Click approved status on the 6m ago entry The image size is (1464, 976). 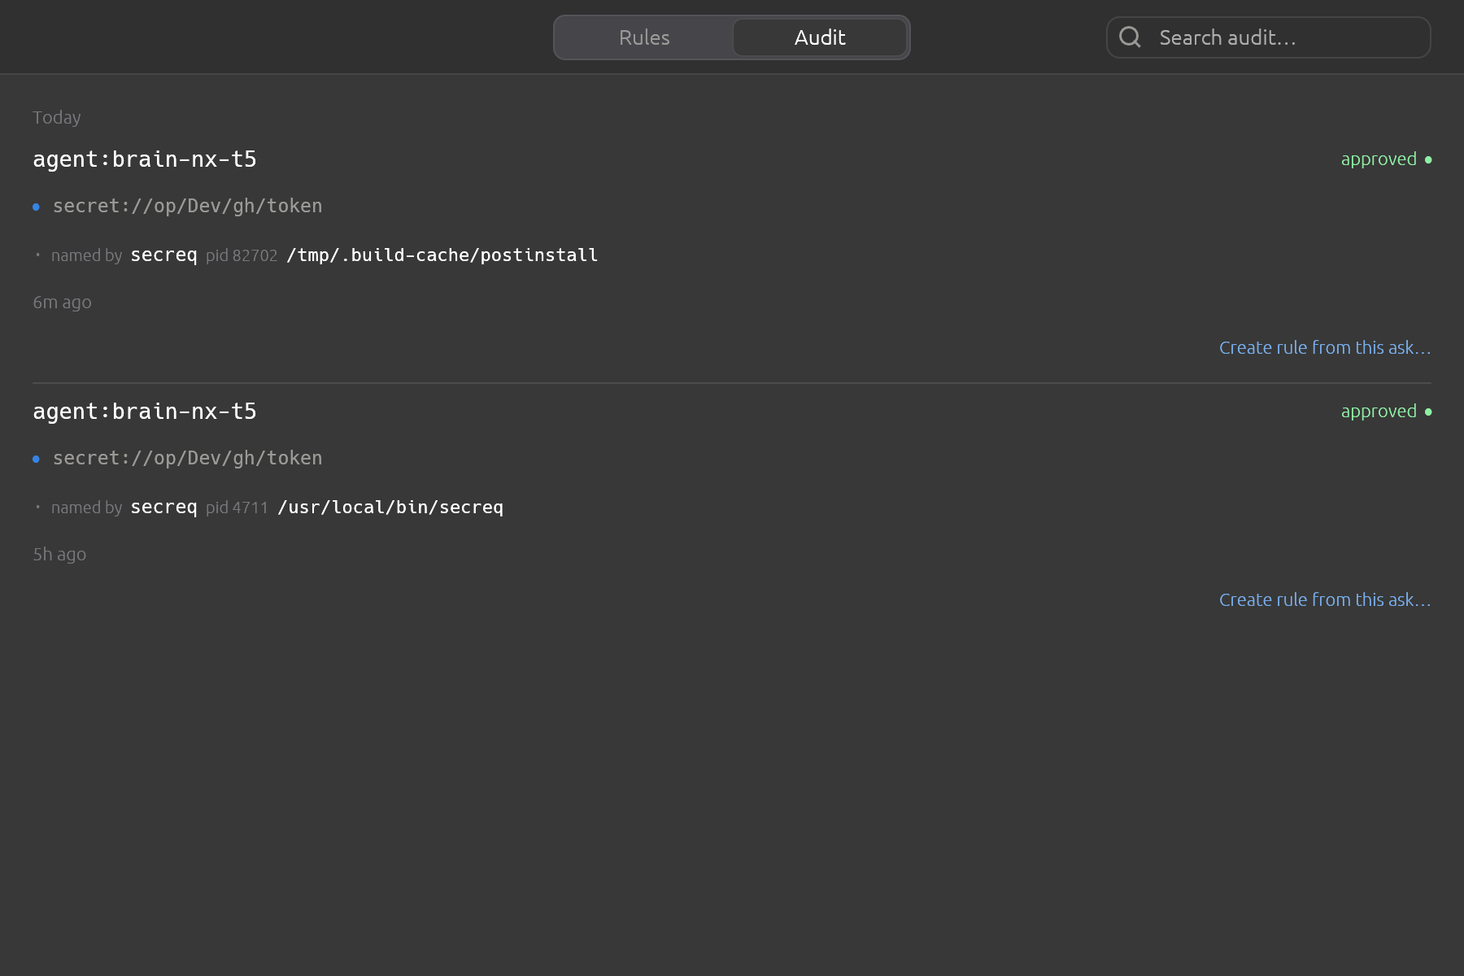pyautogui.click(x=1379, y=159)
